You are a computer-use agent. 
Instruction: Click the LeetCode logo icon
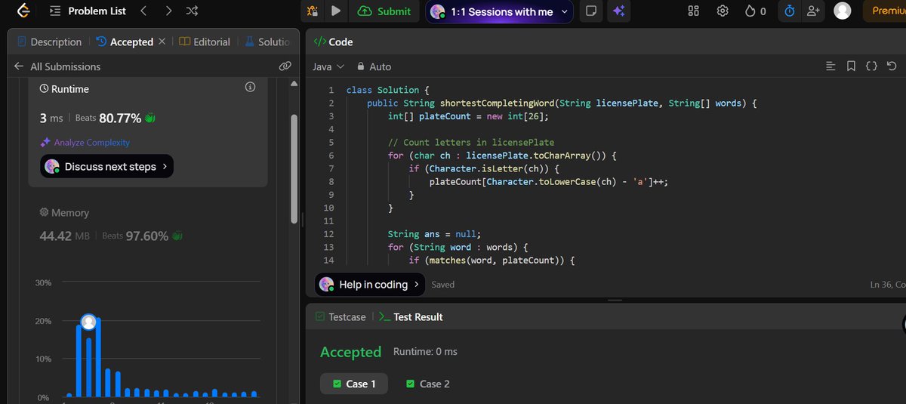23,11
